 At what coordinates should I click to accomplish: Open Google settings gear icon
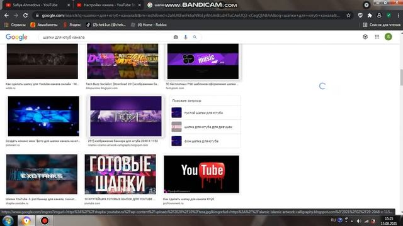(365, 37)
